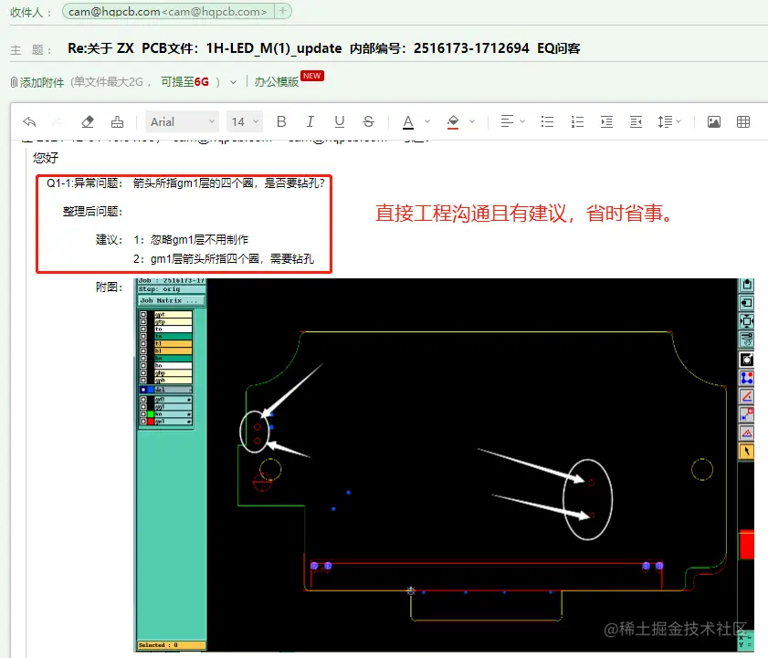Toggle the t1 layer checkbox
The image size is (768, 658).
[143, 344]
